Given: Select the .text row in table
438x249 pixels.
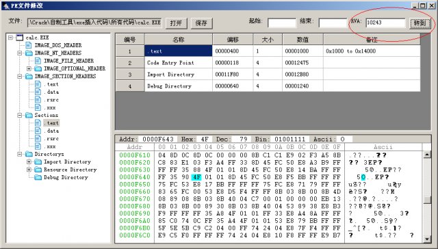Looking at the screenshot, I should pos(268,51).
